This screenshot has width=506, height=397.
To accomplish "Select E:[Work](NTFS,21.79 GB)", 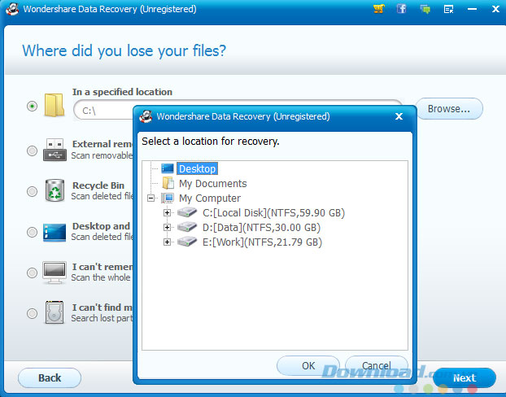I will pyautogui.click(x=262, y=242).
